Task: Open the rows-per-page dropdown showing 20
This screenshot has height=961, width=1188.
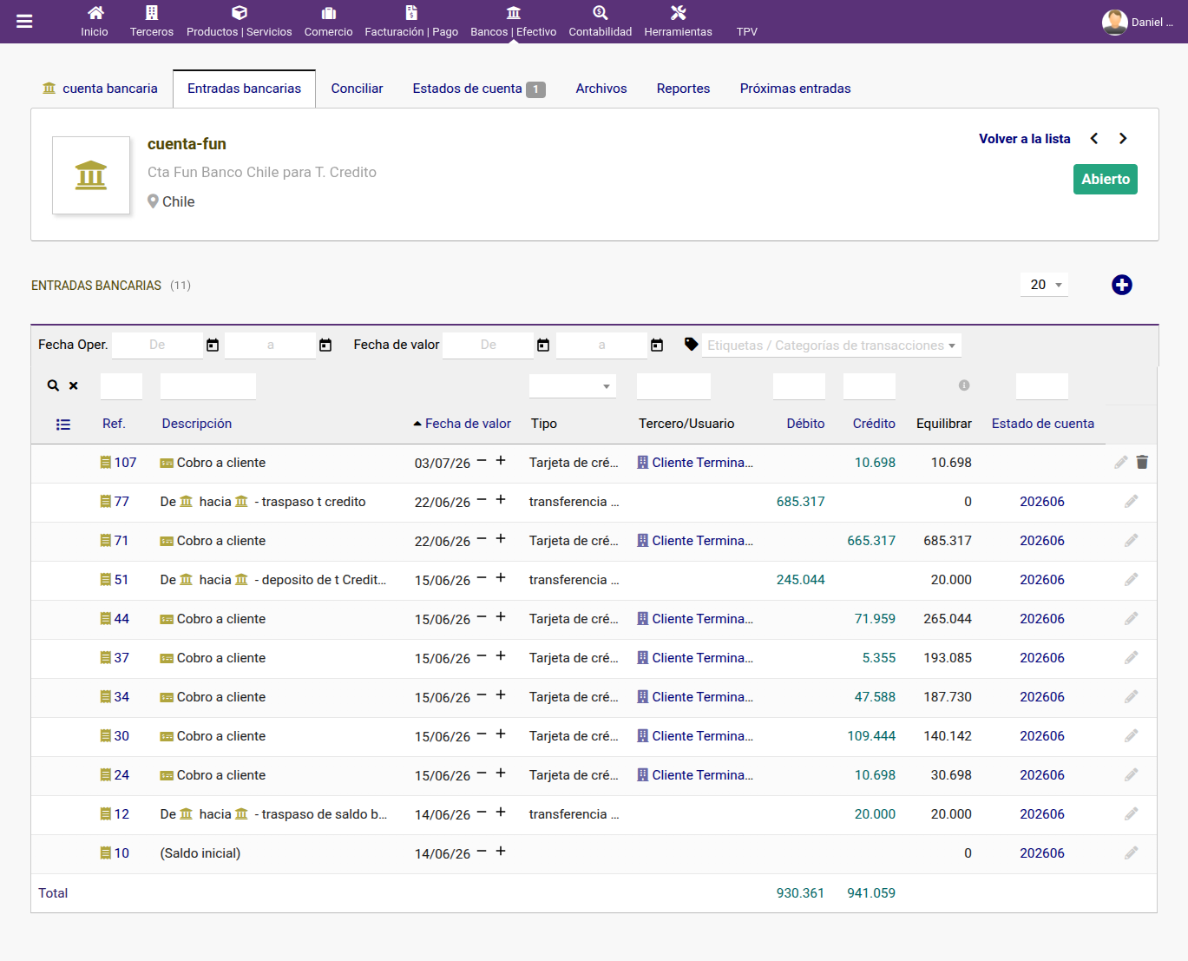Action: tap(1045, 285)
